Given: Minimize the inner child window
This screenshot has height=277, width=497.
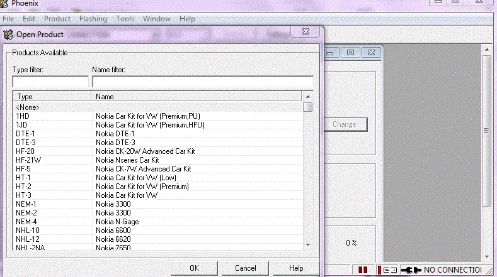Looking at the screenshot, I should click(x=331, y=53).
